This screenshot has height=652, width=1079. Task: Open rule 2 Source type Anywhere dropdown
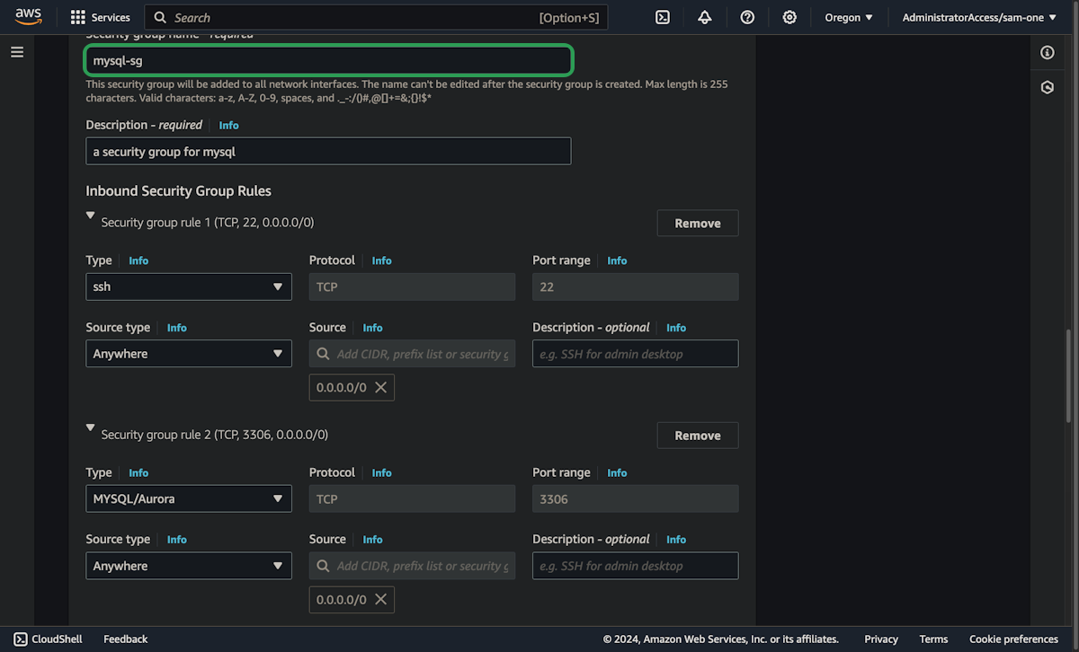click(x=189, y=566)
